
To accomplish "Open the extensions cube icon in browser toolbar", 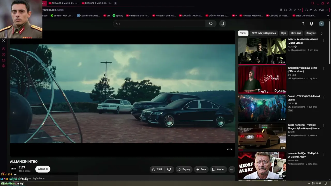I will 306,10.
